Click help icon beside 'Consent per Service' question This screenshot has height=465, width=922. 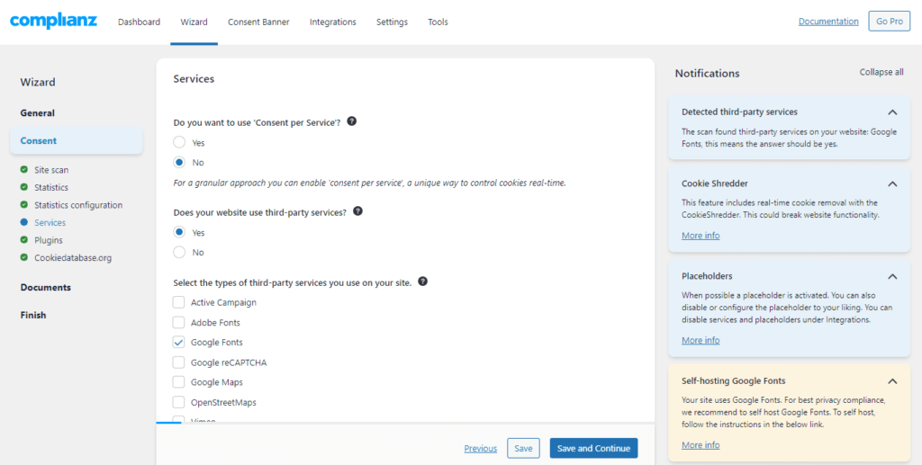click(352, 121)
